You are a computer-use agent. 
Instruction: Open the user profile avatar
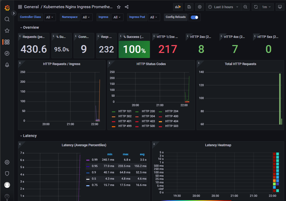(x=7, y=185)
